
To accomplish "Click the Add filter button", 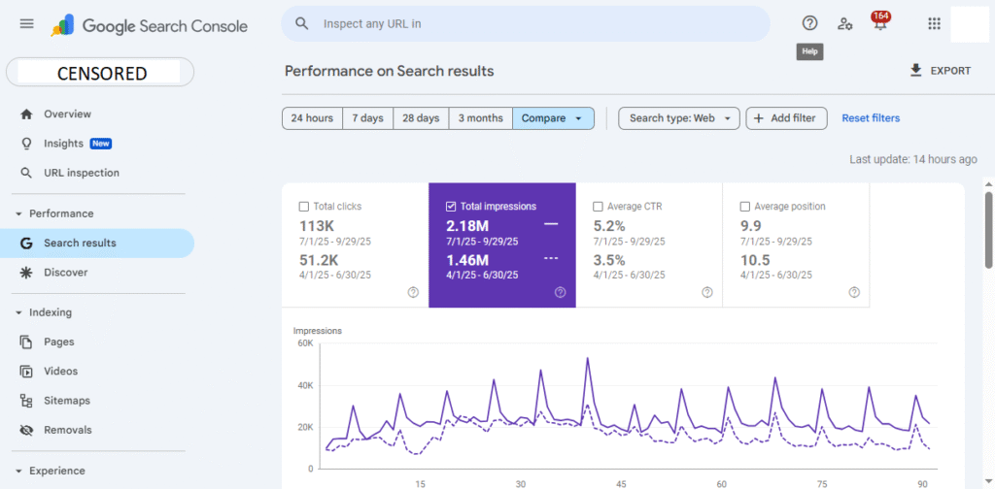I will (x=786, y=118).
